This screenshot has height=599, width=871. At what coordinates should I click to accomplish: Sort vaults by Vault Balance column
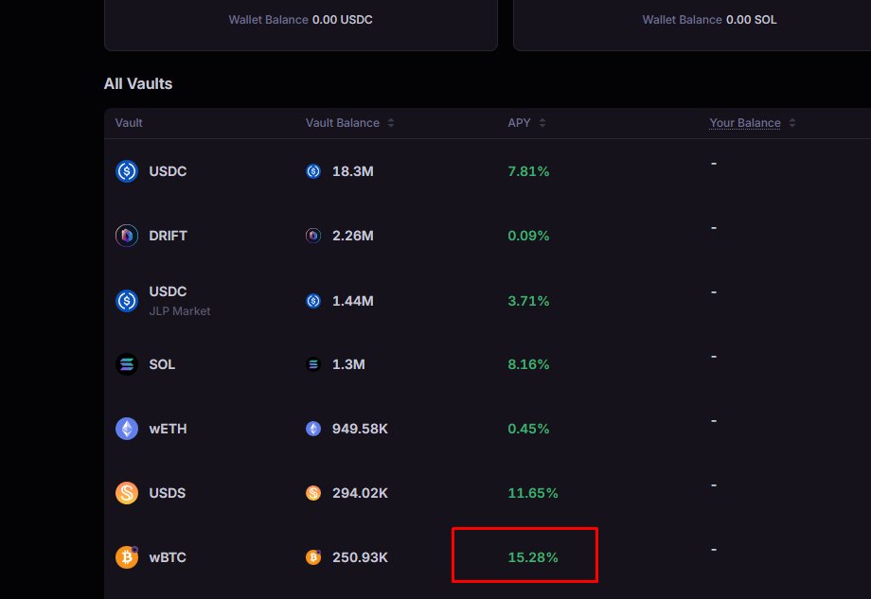coord(390,123)
